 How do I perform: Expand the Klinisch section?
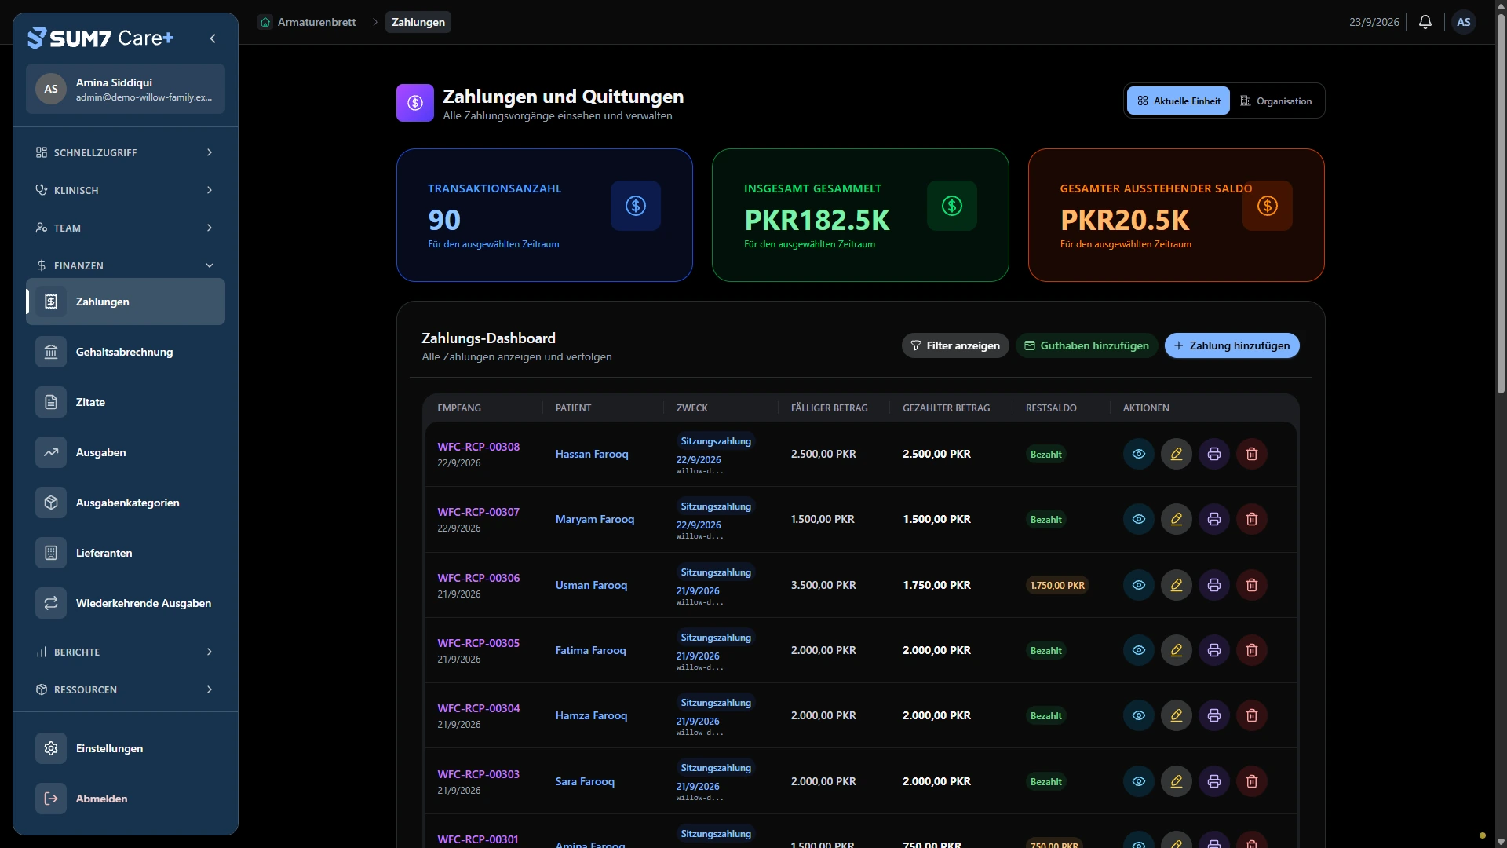[x=126, y=190]
